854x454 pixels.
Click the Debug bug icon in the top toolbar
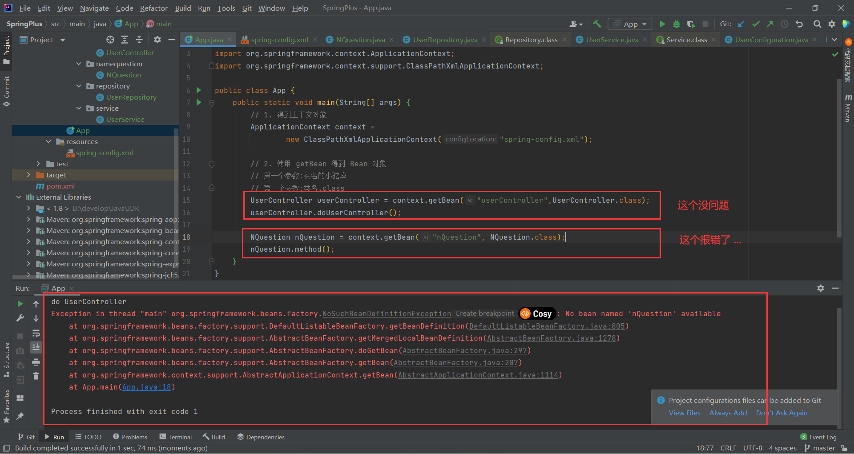click(677, 24)
